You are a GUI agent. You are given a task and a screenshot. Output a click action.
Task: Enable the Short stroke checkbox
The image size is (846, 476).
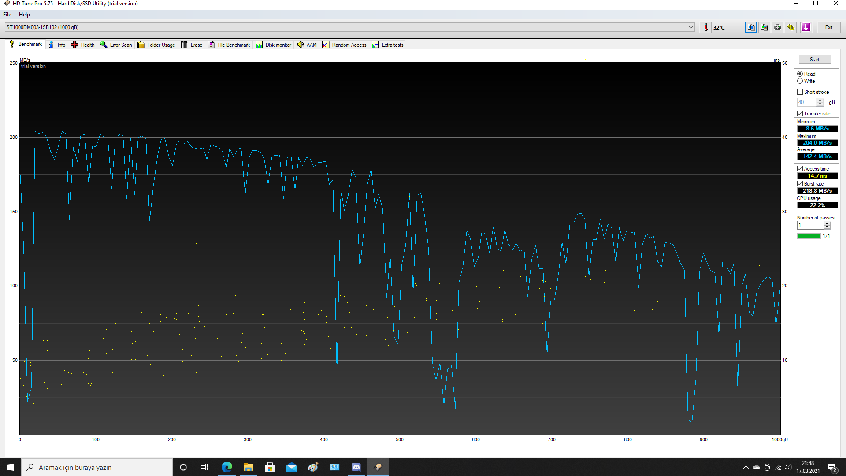[x=800, y=92]
